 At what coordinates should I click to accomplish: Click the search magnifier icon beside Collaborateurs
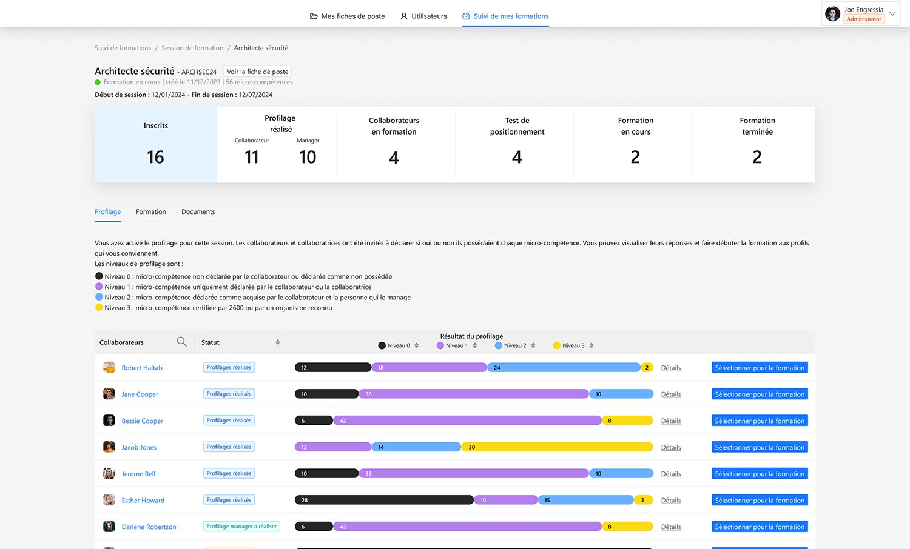pyautogui.click(x=181, y=342)
